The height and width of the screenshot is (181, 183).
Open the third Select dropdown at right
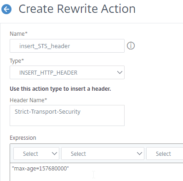coord(165,154)
